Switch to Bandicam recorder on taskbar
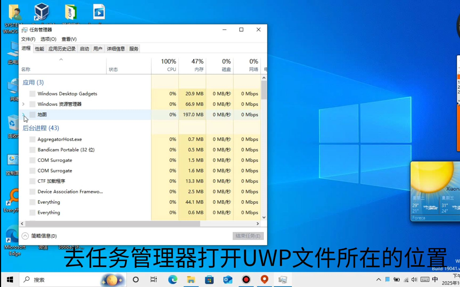This screenshot has height=287, width=460. (x=246, y=280)
